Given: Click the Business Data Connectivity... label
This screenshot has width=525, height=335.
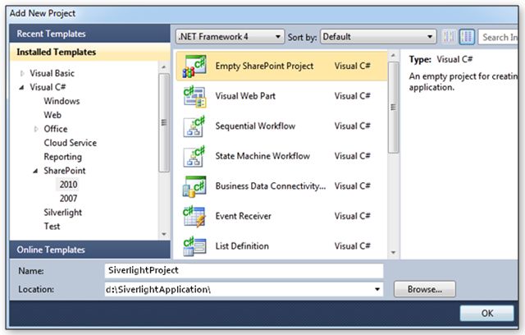Looking at the screenshot, I should pos(270,186).
